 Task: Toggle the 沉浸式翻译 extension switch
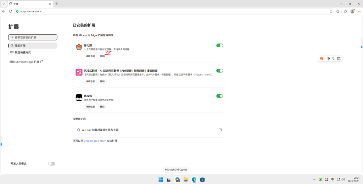click(x=219, y=71)
